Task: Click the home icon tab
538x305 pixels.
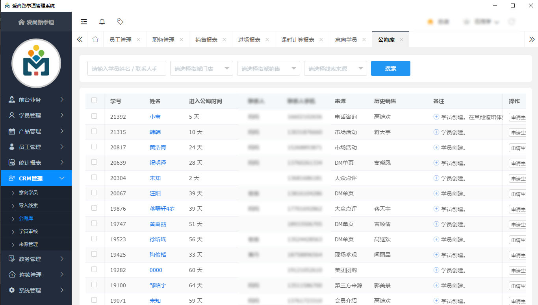Action: pyautogui.click(x=95, y=40)
